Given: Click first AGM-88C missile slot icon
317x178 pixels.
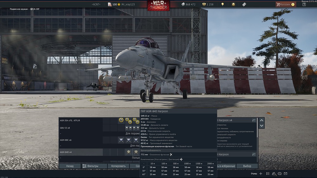Looking at the screenshot, I should click(121, 140).
